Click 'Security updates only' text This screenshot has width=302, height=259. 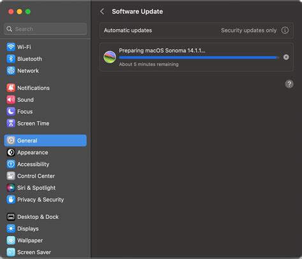tap(248, 31)
